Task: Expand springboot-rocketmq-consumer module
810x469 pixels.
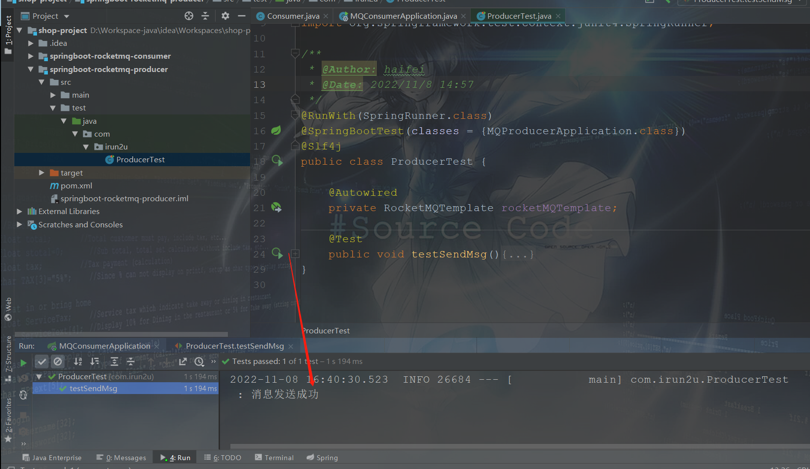Action: click(31, 56)
